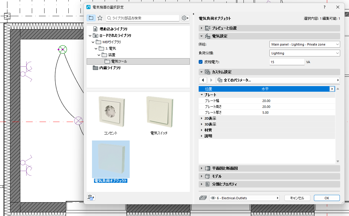Image resolution: width=349 pixels, height=216 pixels.
Task: Click the library parts search field
Action: pyautogui.click(x=143, y=18)
